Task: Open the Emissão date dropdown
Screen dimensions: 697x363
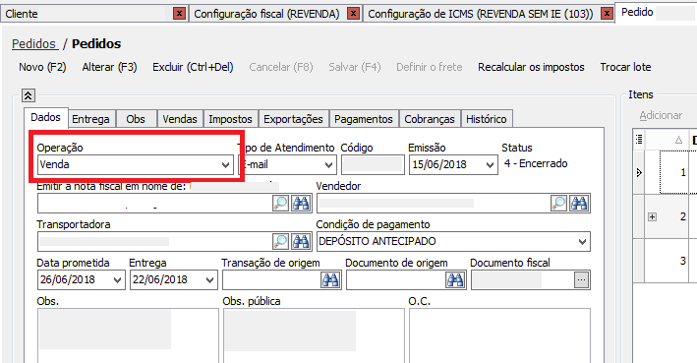Action: tap(490, 165)
